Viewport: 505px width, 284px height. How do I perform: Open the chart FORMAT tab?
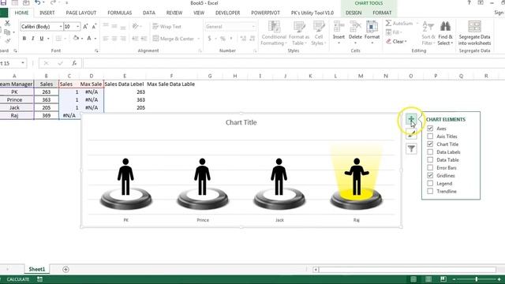pos(382,13)
